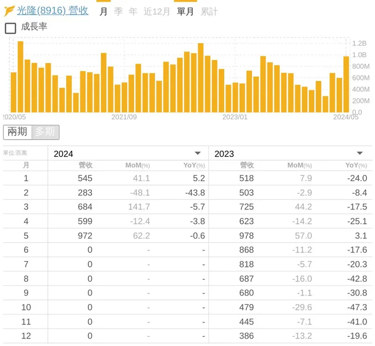Open the 2023 year dropdown arrow

click(x=360, y=153)
